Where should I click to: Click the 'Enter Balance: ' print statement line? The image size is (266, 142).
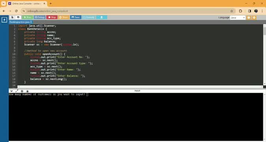pyautogui.click(x=58, y=76)
